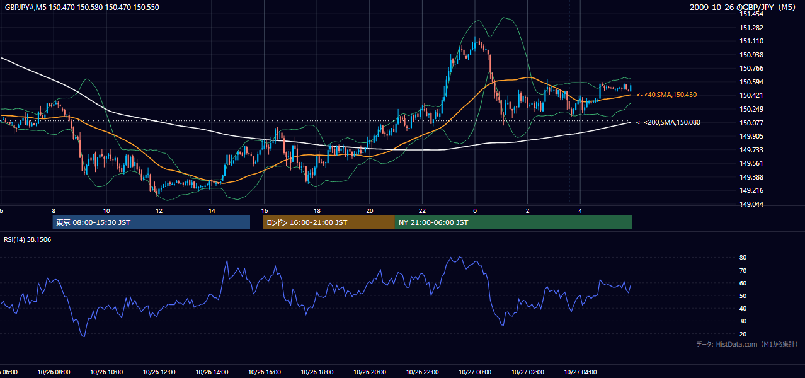This screenshot has width=805, height=378.
Task: Click hour label 22 under the price chart
Action: (x=422, y=210)
